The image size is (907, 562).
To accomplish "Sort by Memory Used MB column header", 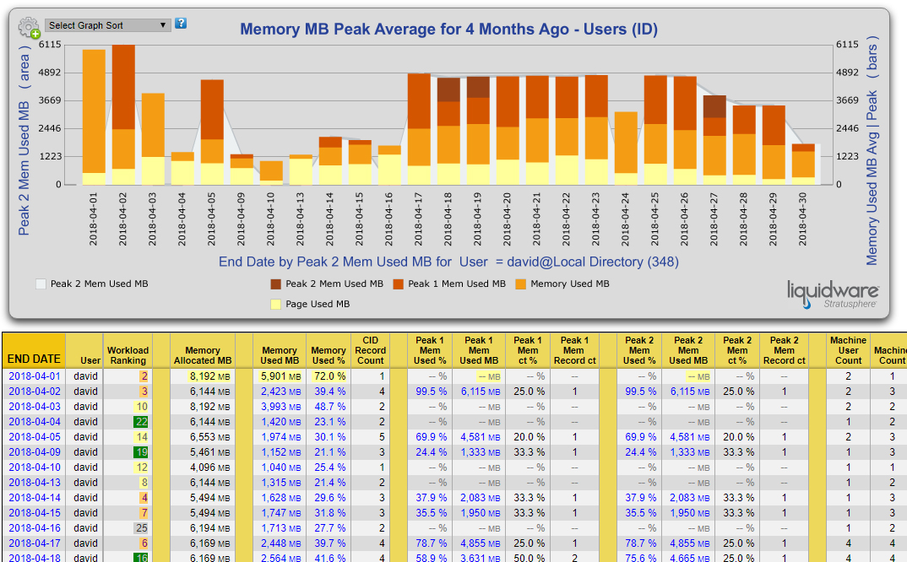I will (x=280, y=355).
